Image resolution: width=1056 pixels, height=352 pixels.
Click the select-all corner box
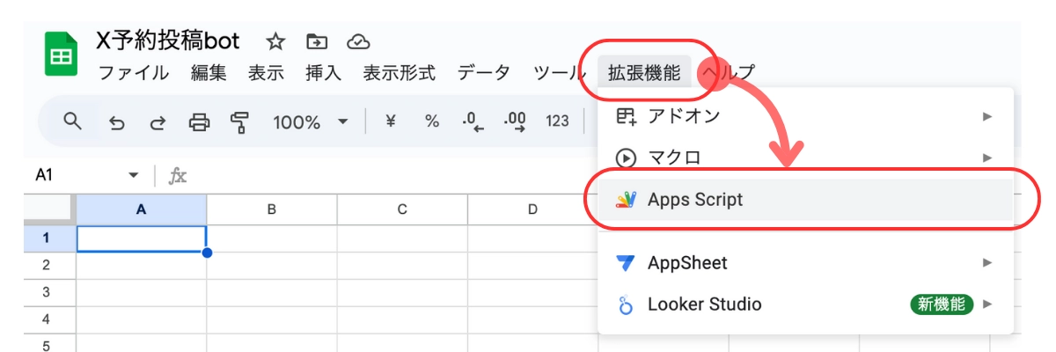50,209
